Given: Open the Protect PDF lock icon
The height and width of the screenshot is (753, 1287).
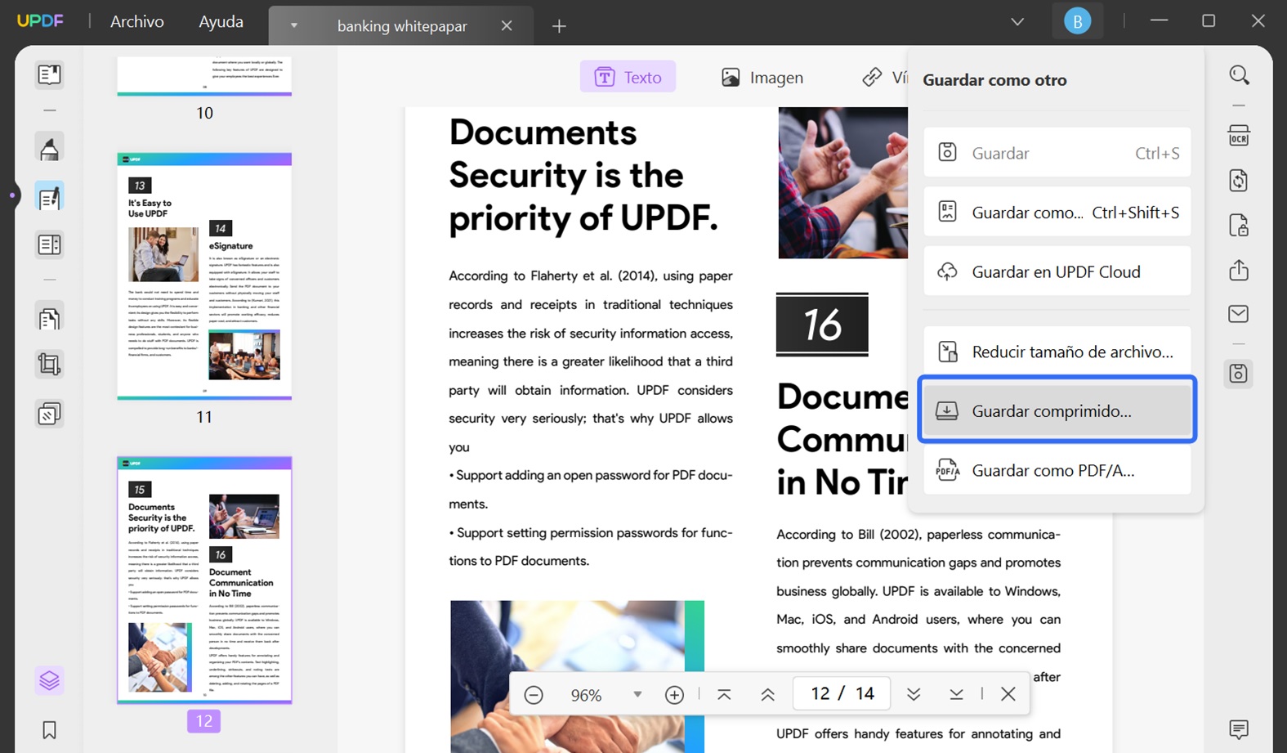Looking at the screenshot, I should [x=1239, y=226].
